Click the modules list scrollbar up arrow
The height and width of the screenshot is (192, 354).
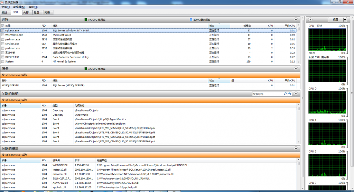[x=298, y=160]
